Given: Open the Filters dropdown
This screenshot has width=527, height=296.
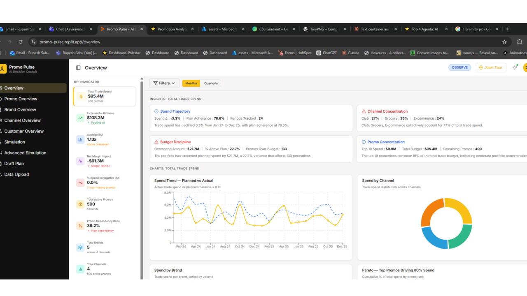Looking at the screenshot, I should pos(164,83).
